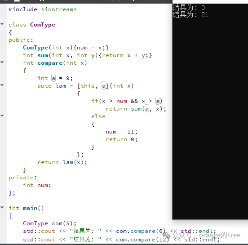Click the ComType class name in declaration
Screen dimensions: 248x245
tap(43, 25)
